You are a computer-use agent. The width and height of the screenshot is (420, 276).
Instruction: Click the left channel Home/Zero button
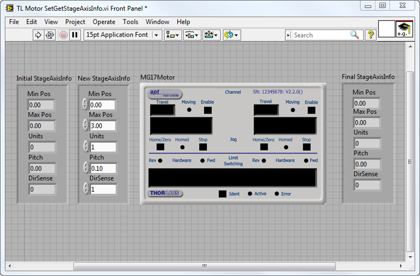coord(160,147)
